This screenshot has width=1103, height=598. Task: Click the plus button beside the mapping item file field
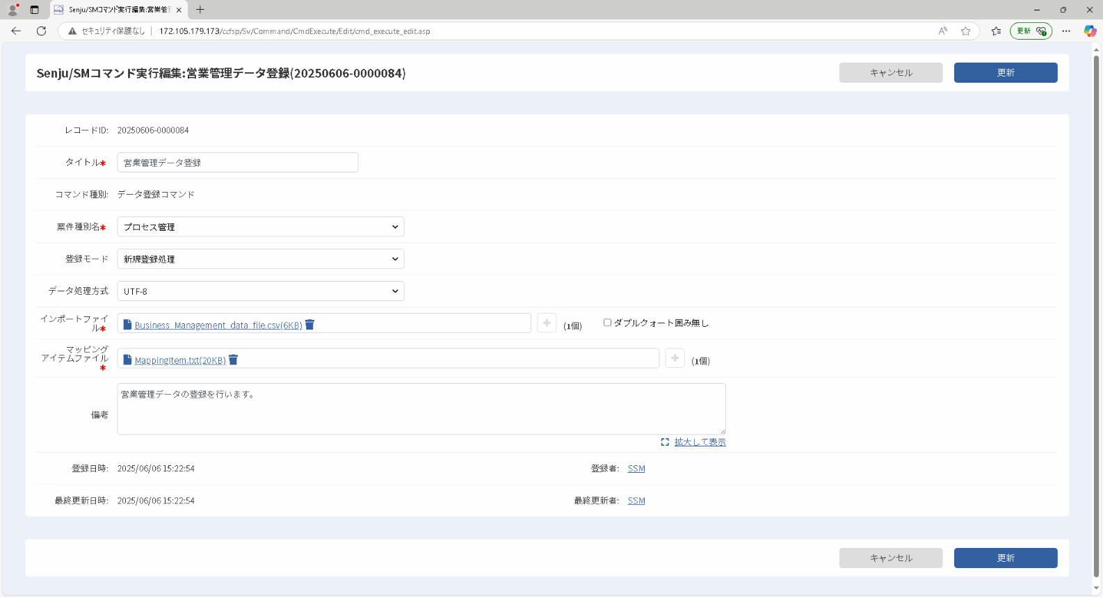pos(675,358)
